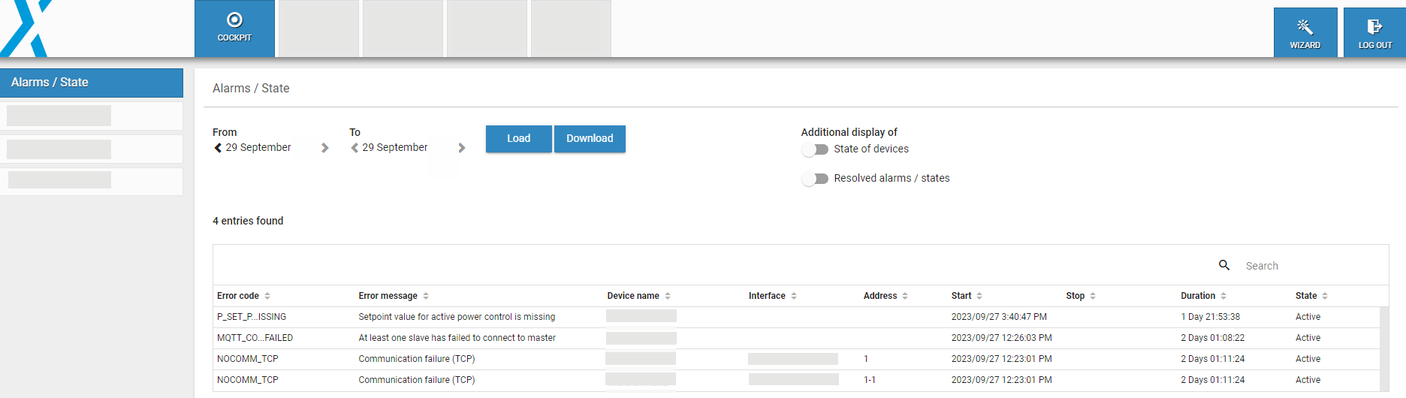Sort table by Start time
The image size is (1406, 398).
pos(979,296)
